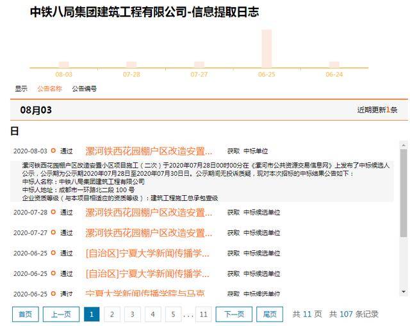Open the 2020-07-28 漯河铁西花园棚户区 announcement link
Viewport: 410px width, 326px height.
click(x=149, y=212)
